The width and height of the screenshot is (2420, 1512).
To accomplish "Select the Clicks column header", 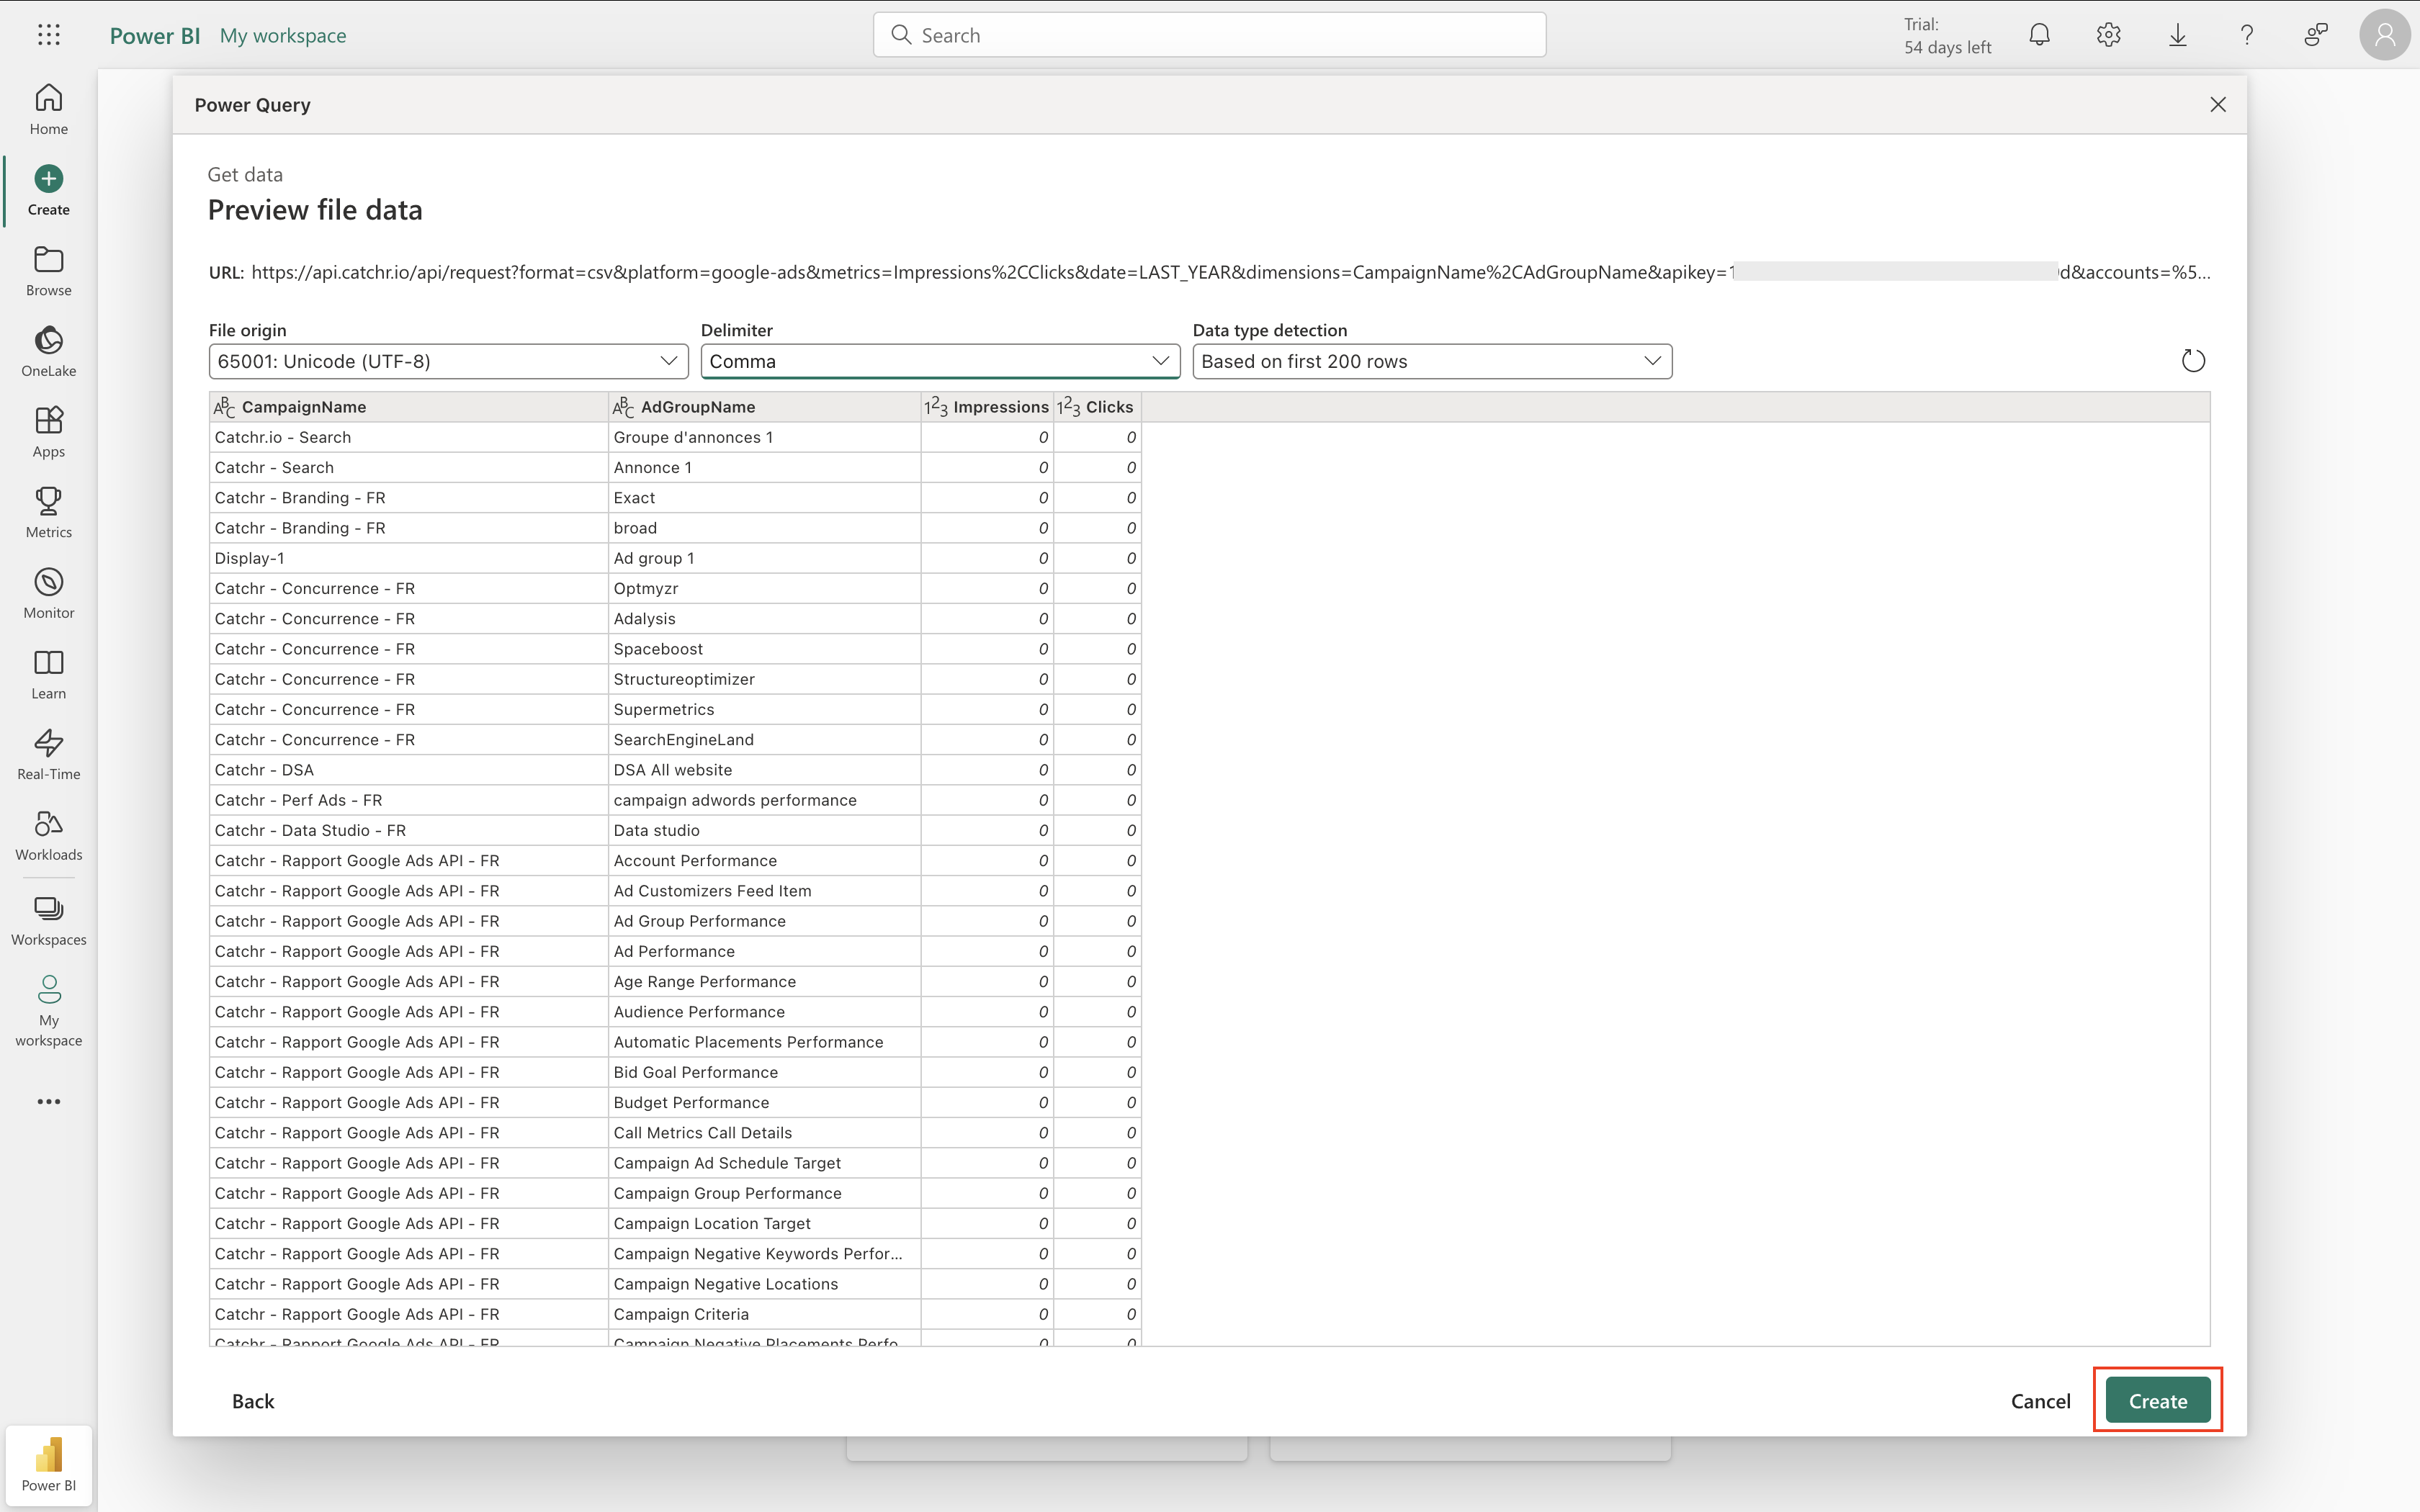I will pos(1097,407).
